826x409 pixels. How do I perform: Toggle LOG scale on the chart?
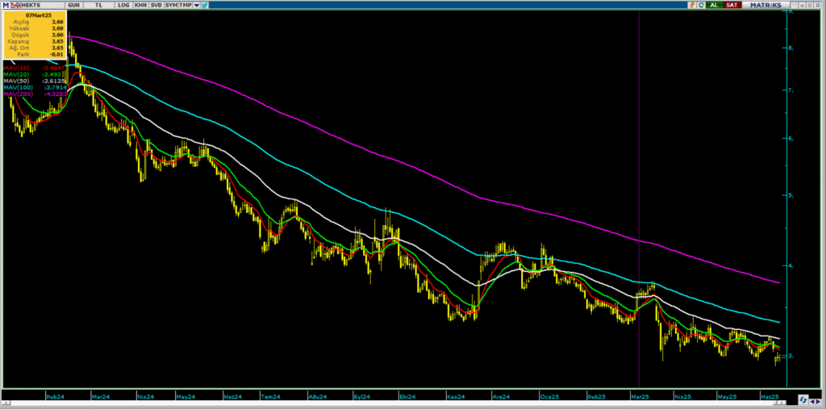(x=123, y=6)
